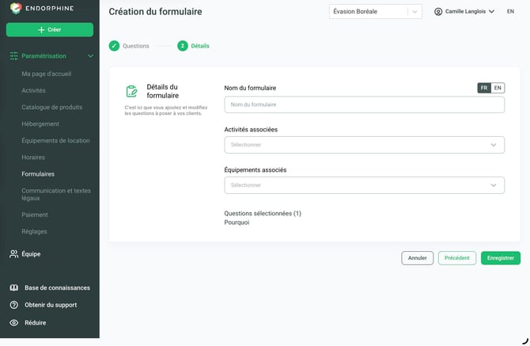Open the Équipe people icon
The image size is (530, 346).
tap(14, 254)
